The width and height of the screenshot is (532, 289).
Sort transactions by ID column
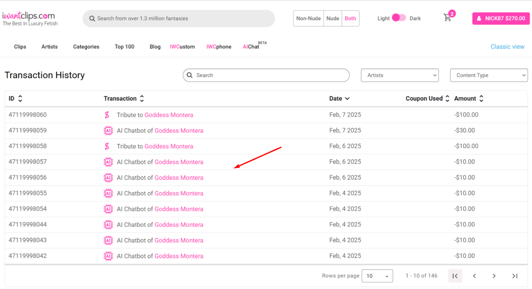pos(15,99)
